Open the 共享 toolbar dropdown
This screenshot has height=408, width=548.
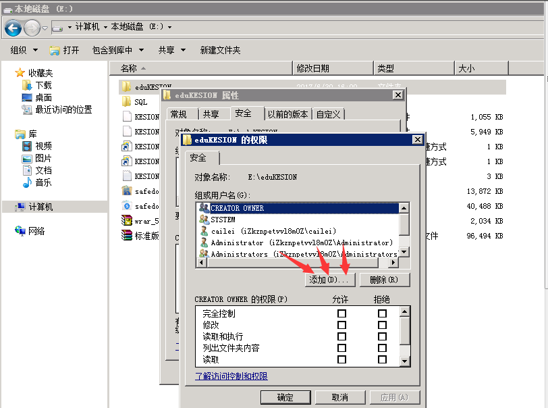point(170,50)
